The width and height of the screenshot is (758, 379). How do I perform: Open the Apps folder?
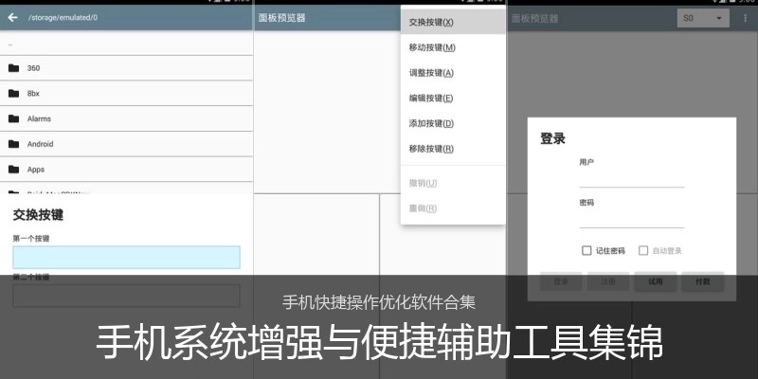tap(35, 170)
